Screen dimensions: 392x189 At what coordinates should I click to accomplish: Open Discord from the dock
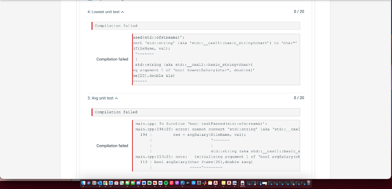click(138, 183)
